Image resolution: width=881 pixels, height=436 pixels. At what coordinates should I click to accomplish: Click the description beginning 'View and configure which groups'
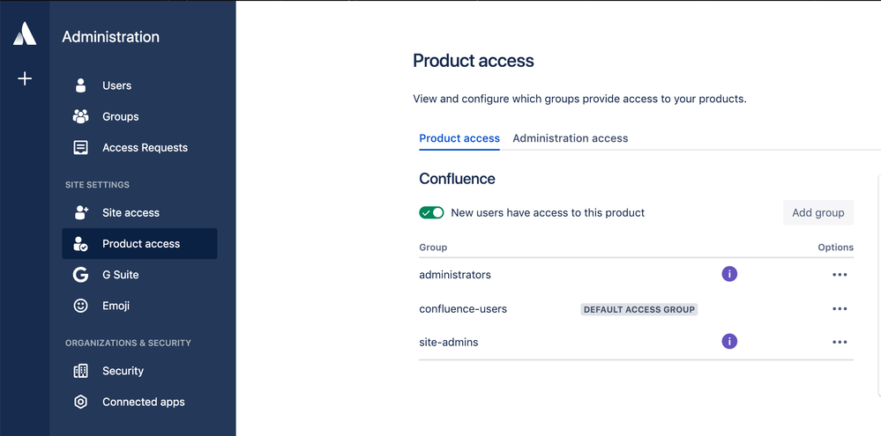point(580,99)
